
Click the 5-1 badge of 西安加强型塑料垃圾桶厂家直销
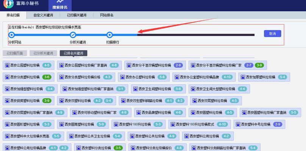(120, 89)
